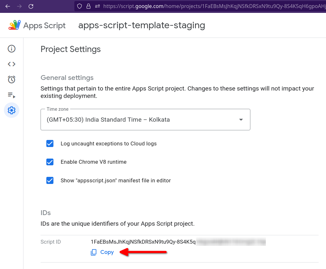Click the sentence 'IDs are the unique identifiers'

click(x=117, y=224)
